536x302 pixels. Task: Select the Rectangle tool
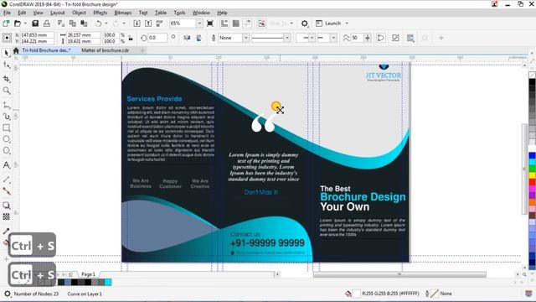(6, 128)
